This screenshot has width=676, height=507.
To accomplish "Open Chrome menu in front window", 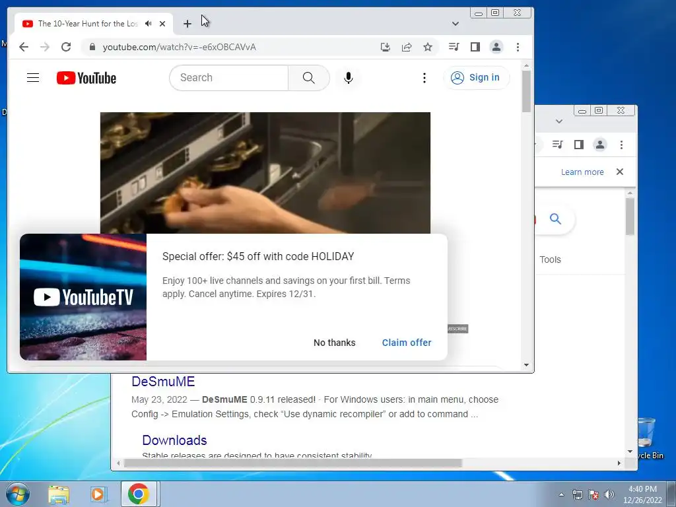I will (x=518, y=47).
